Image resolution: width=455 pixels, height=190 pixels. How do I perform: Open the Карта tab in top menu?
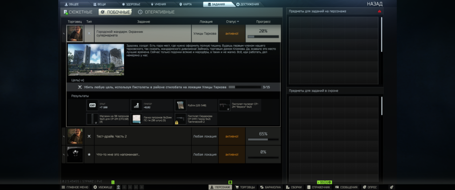click(x=187, y=4)
